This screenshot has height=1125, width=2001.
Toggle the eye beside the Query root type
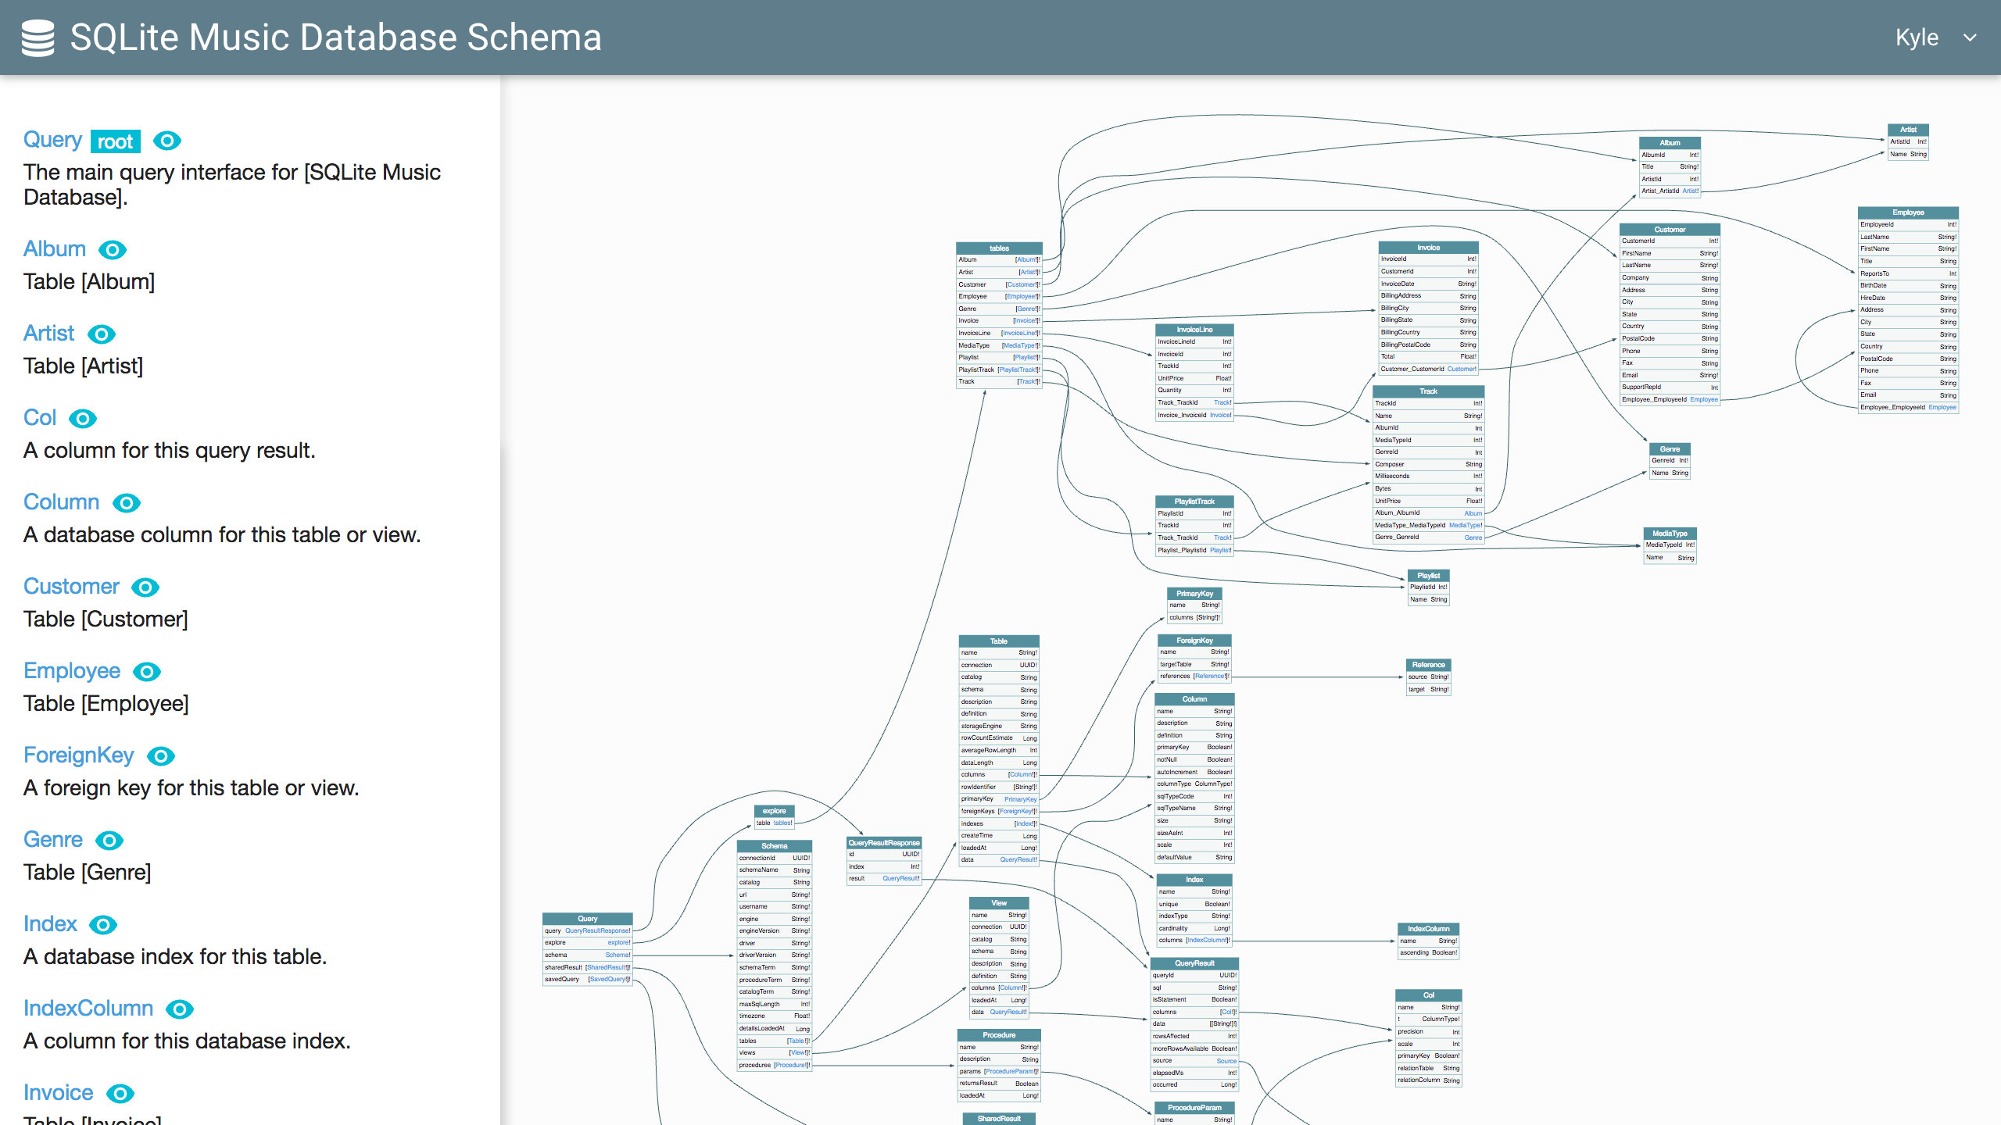tap(167, 141)
